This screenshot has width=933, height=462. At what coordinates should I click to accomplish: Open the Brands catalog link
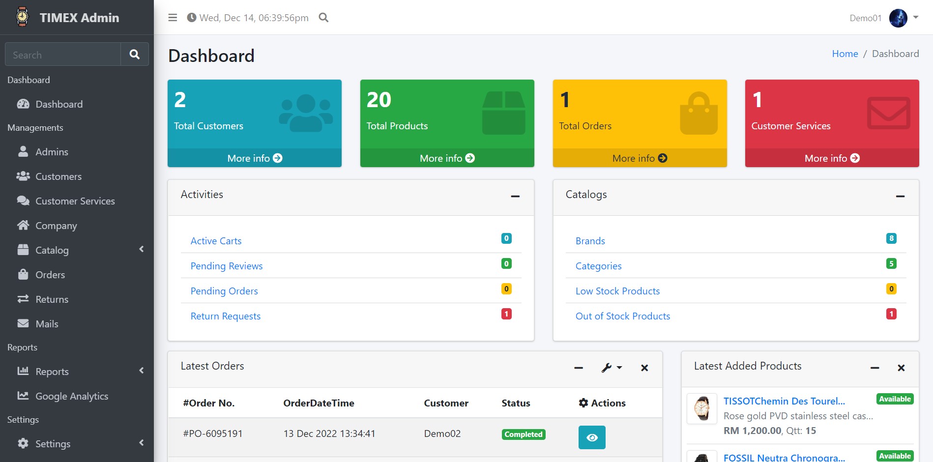(x=590, y=241)
